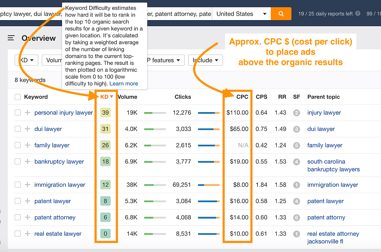Viewport: 381px width, 252px height.
Task: Open the immigration lawyer keyword link
Action: 60,185
